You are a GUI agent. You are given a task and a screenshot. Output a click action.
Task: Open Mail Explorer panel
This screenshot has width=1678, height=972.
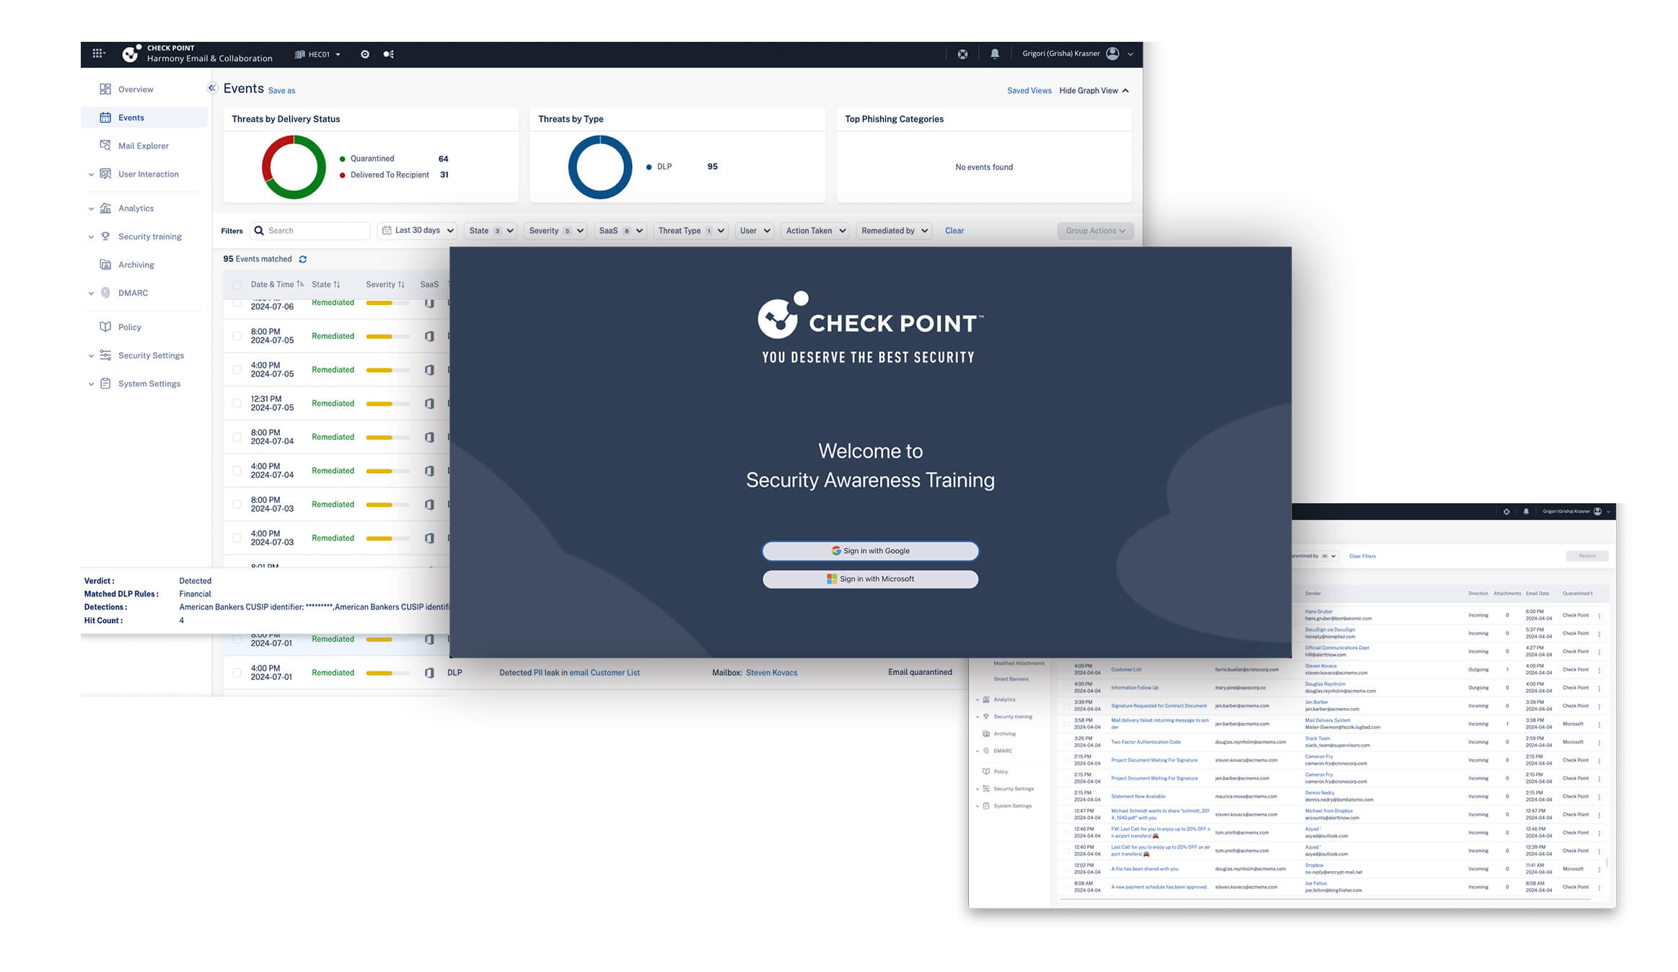145,146
